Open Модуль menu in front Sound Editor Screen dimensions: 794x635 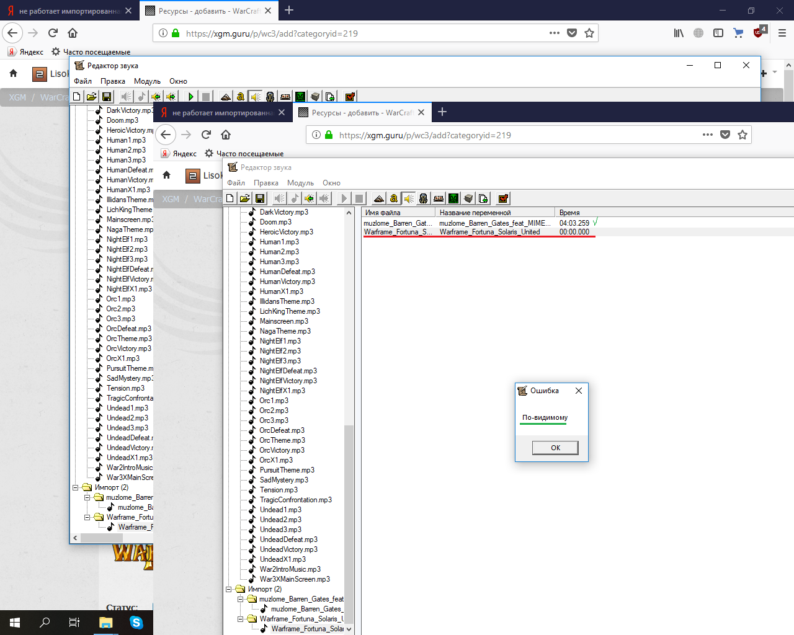pyautogui.click(x=300, y=183)
